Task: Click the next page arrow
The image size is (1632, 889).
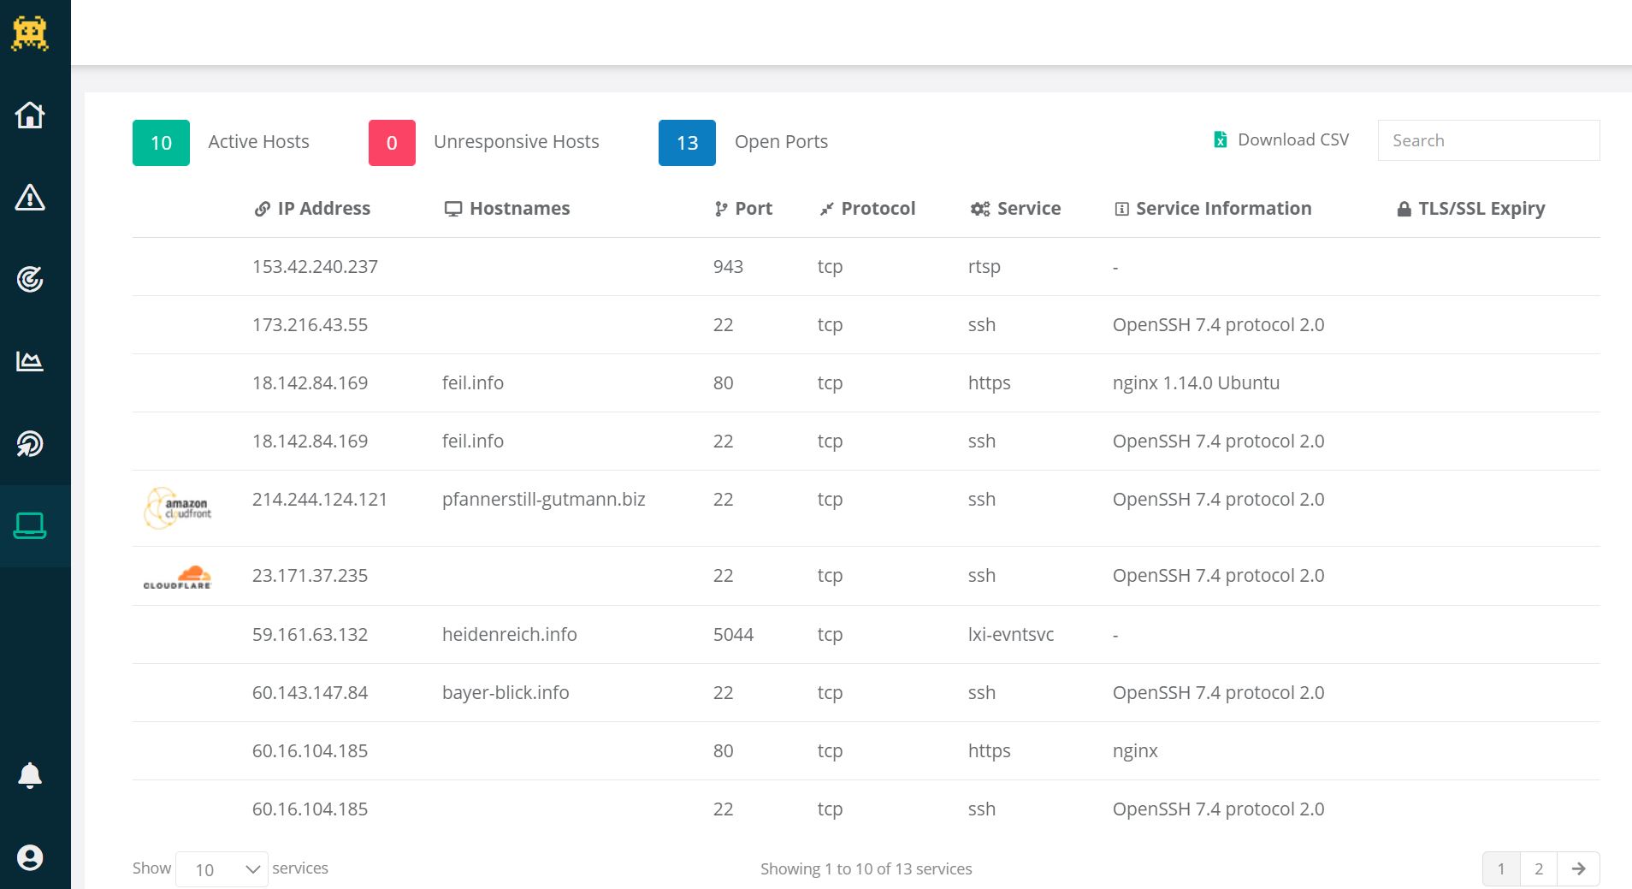Action: [x=1579, y=869]
